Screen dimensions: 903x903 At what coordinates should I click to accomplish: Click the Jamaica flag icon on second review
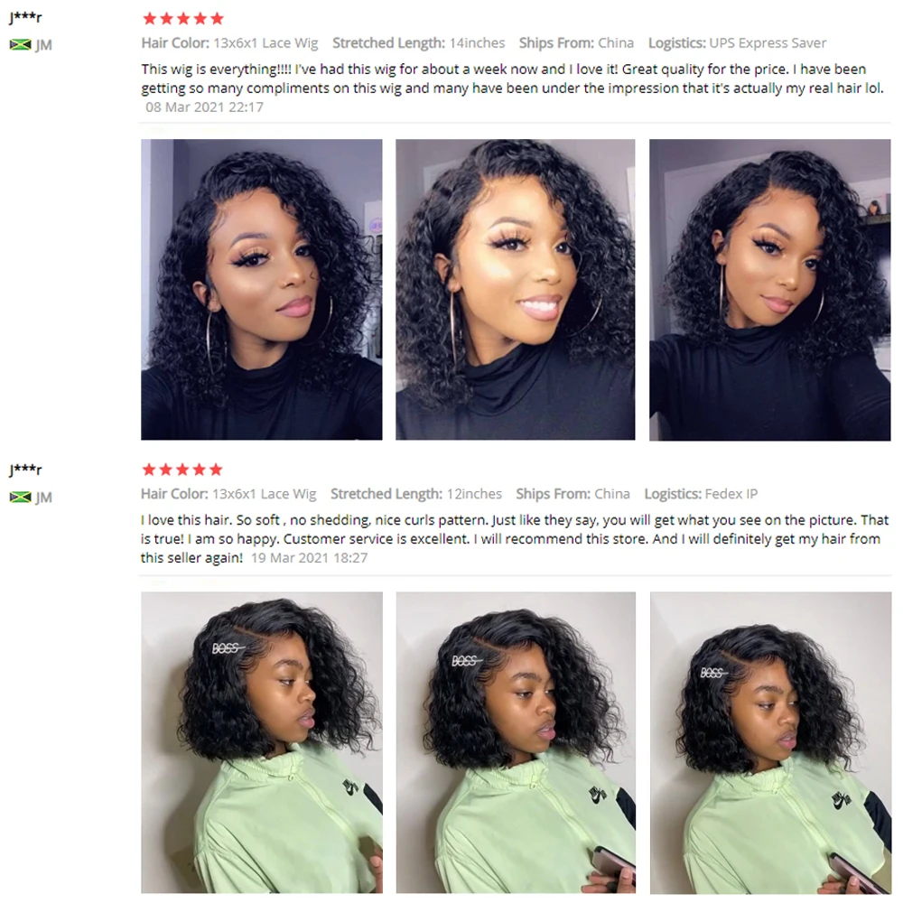tap(21, 497)
